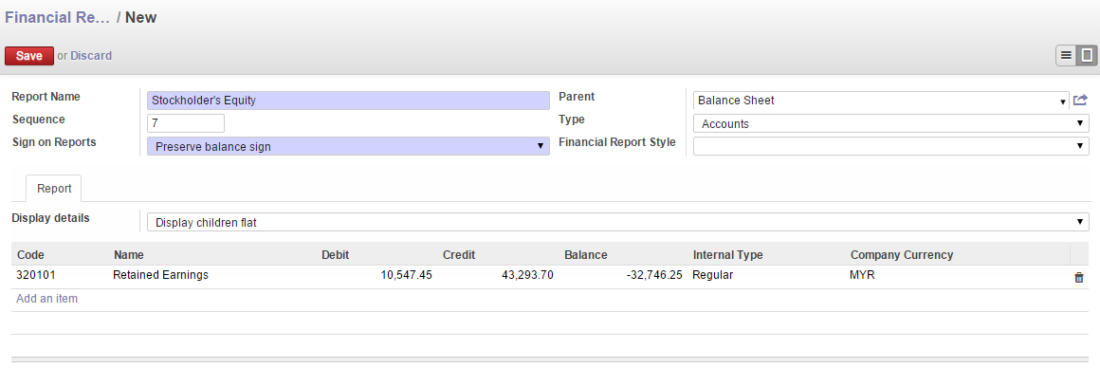Discard the new record
The width and height of the screenshot is (1100, 368).
[x=90, y=55]
